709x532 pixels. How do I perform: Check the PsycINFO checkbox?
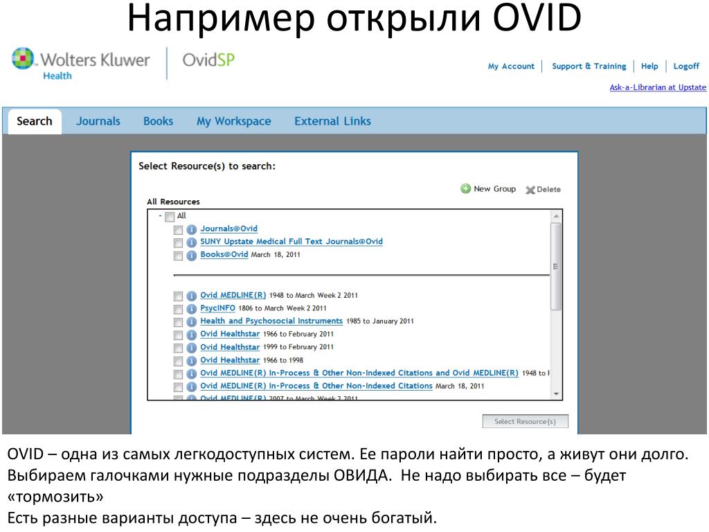point(178,309)
